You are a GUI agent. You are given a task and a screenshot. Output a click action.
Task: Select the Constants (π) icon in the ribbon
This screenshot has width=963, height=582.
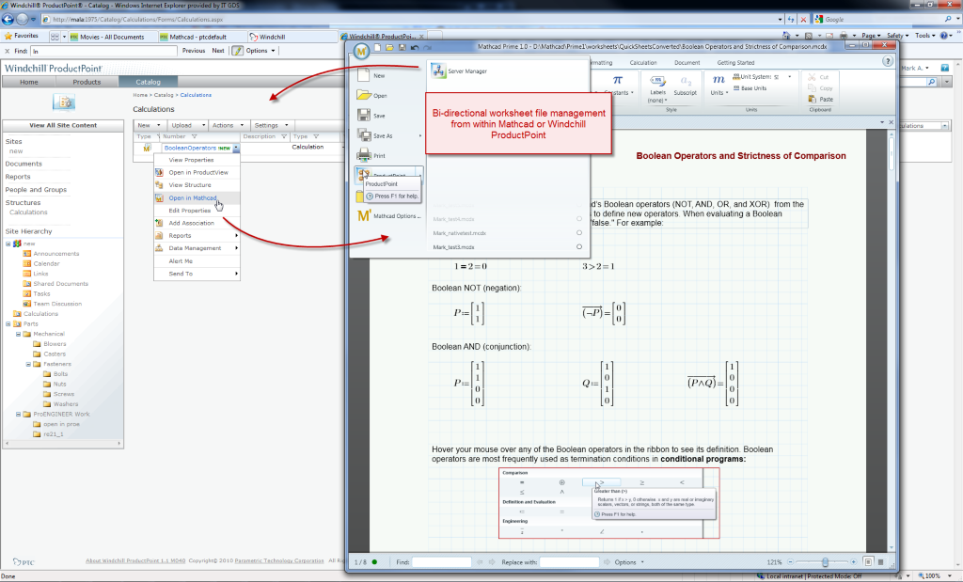pos(617,79)
